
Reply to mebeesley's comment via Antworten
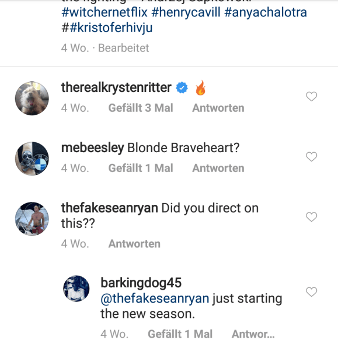click(x=218, y=168)
